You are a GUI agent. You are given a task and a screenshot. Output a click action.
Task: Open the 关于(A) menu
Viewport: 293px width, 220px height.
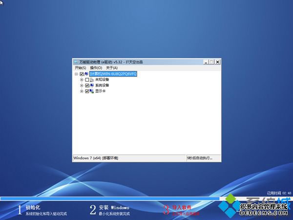(112, 67)
